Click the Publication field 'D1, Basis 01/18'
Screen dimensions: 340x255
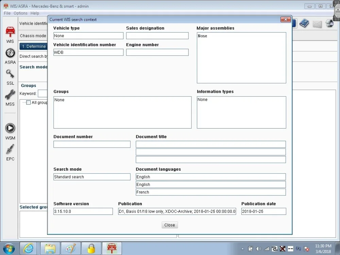point(177,211)
